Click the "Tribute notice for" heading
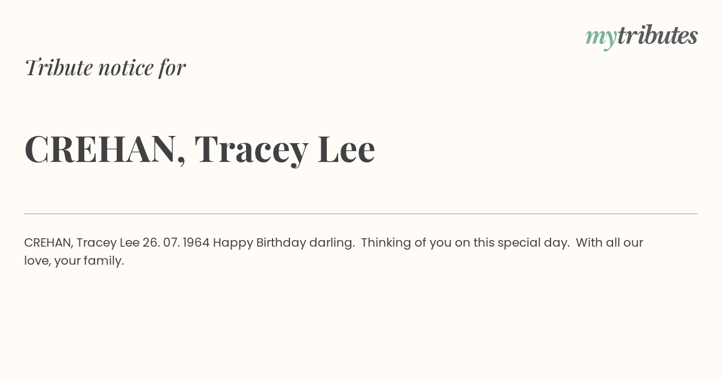 [105, 67]
